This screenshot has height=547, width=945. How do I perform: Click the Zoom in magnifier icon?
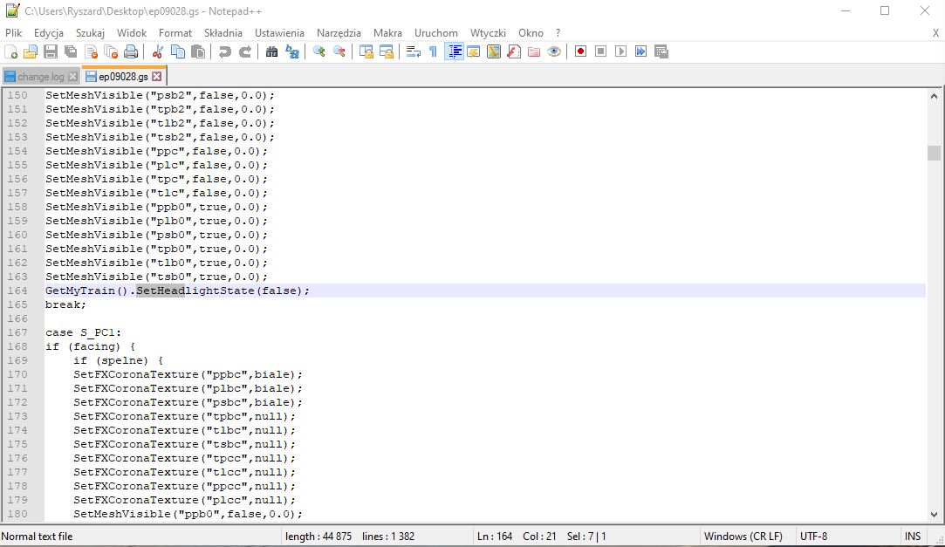tap(319, 51)
